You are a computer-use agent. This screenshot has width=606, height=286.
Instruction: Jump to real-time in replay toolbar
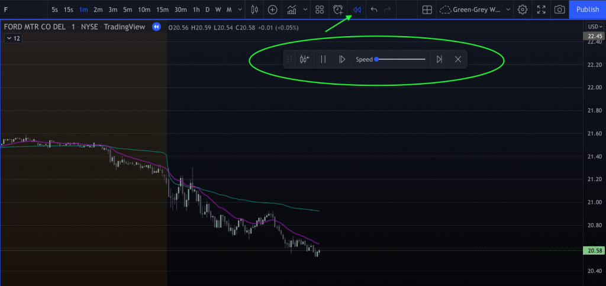point(440,60)
